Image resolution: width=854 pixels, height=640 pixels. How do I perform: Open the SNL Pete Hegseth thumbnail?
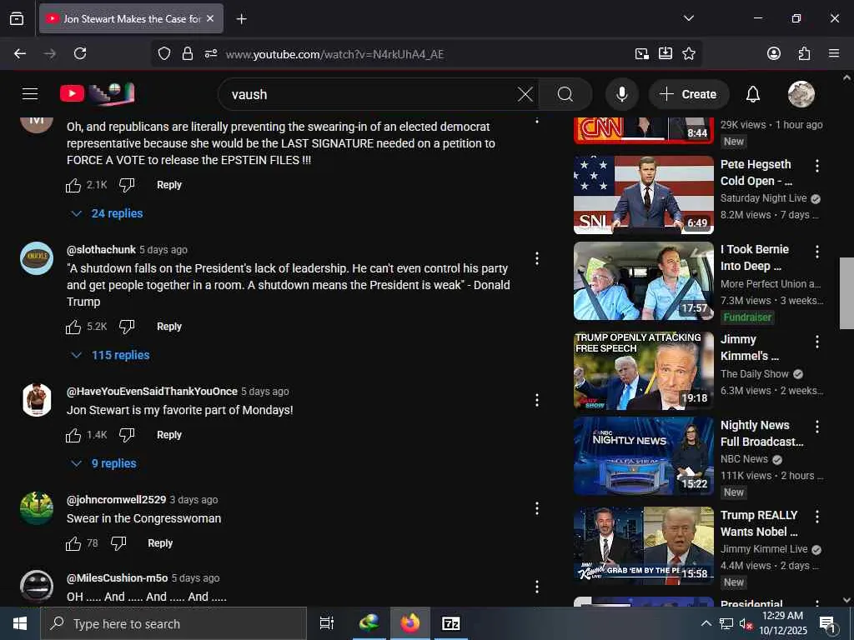[x=643, y=195]
